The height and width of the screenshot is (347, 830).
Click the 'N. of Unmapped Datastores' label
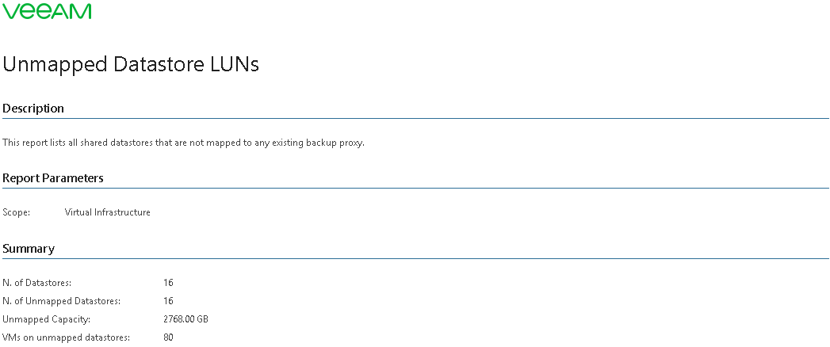pyautogui.click(x=61, y=301)
